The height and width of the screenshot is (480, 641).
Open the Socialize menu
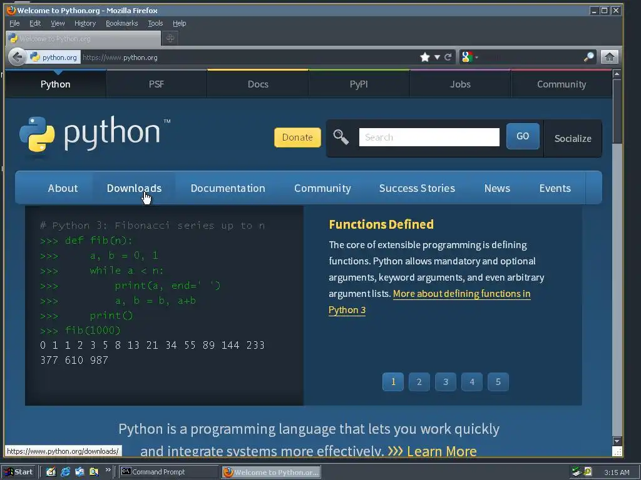pos(573,138)
